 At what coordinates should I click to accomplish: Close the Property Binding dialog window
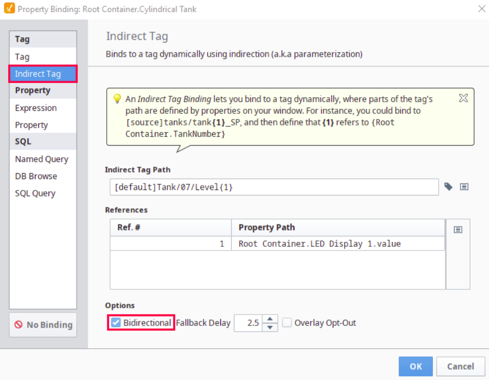[x=481, y=9]
